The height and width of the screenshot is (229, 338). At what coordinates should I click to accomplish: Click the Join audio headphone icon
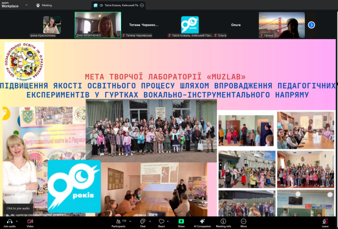pos(10,222)
